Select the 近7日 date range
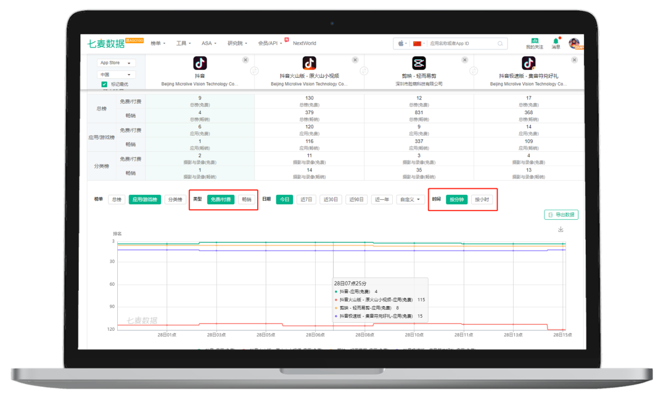The width and height of the screenshot is (666, 398). click(306, 199)
